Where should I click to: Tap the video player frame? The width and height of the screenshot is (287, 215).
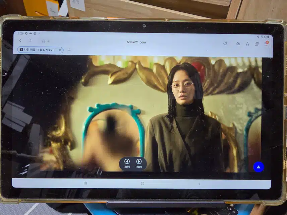point(137,114)
